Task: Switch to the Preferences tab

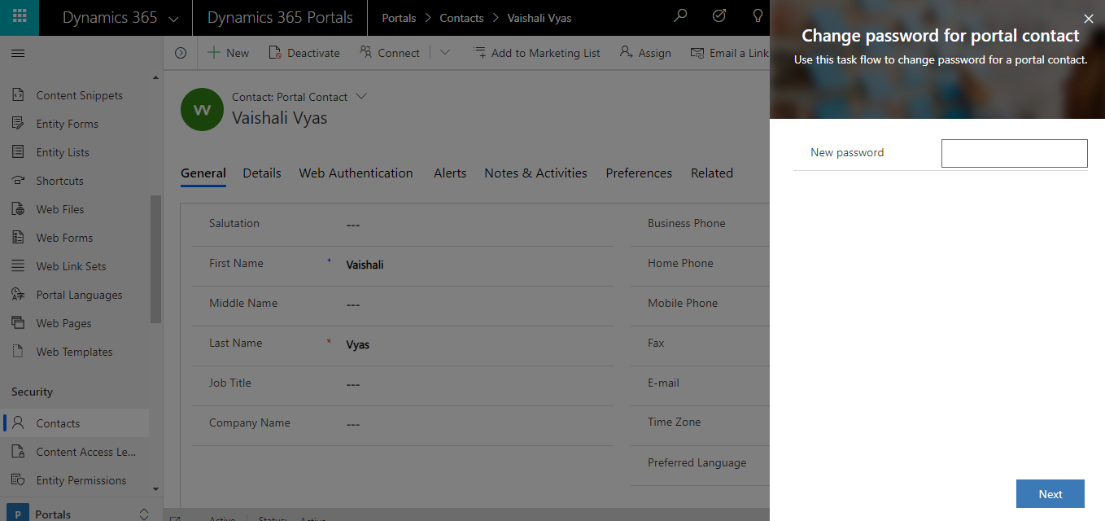Action: point(639,173)
